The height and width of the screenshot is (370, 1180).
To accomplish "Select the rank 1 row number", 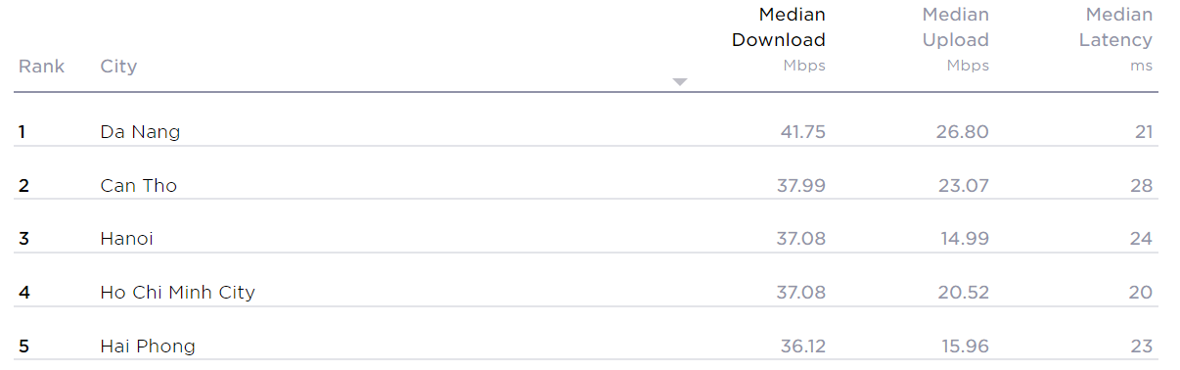I will point(22,132).
